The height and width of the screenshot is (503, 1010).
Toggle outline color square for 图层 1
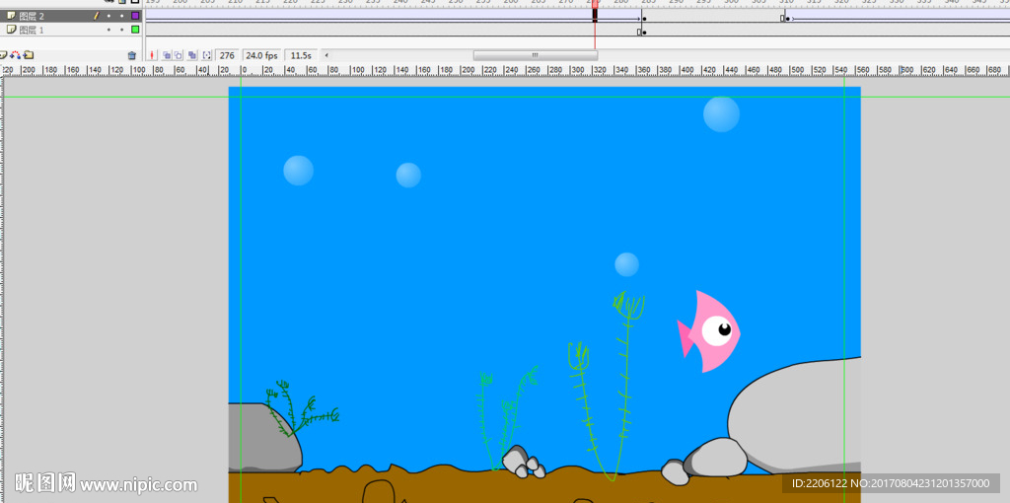click(135, 31)
